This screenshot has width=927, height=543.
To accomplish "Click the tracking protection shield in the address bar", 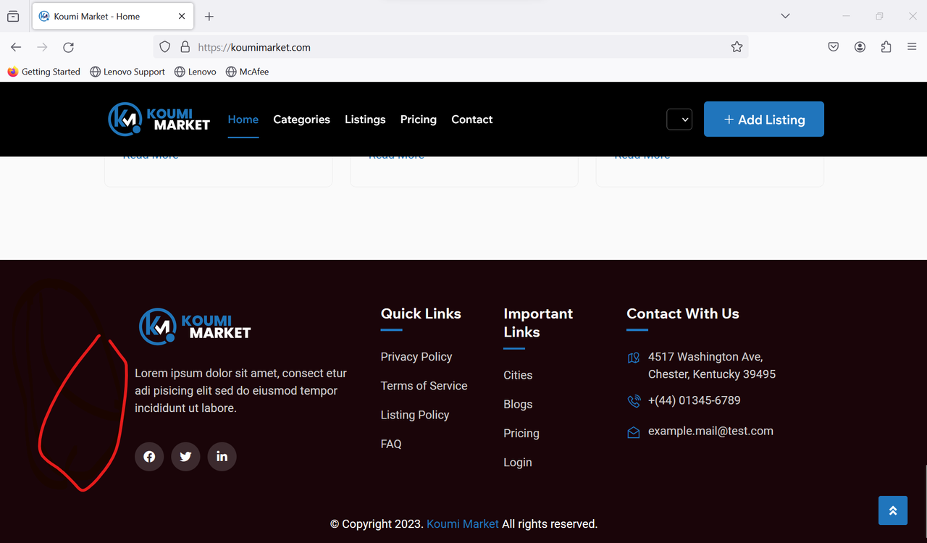I will pyautogui.click(x=164, y=46).
